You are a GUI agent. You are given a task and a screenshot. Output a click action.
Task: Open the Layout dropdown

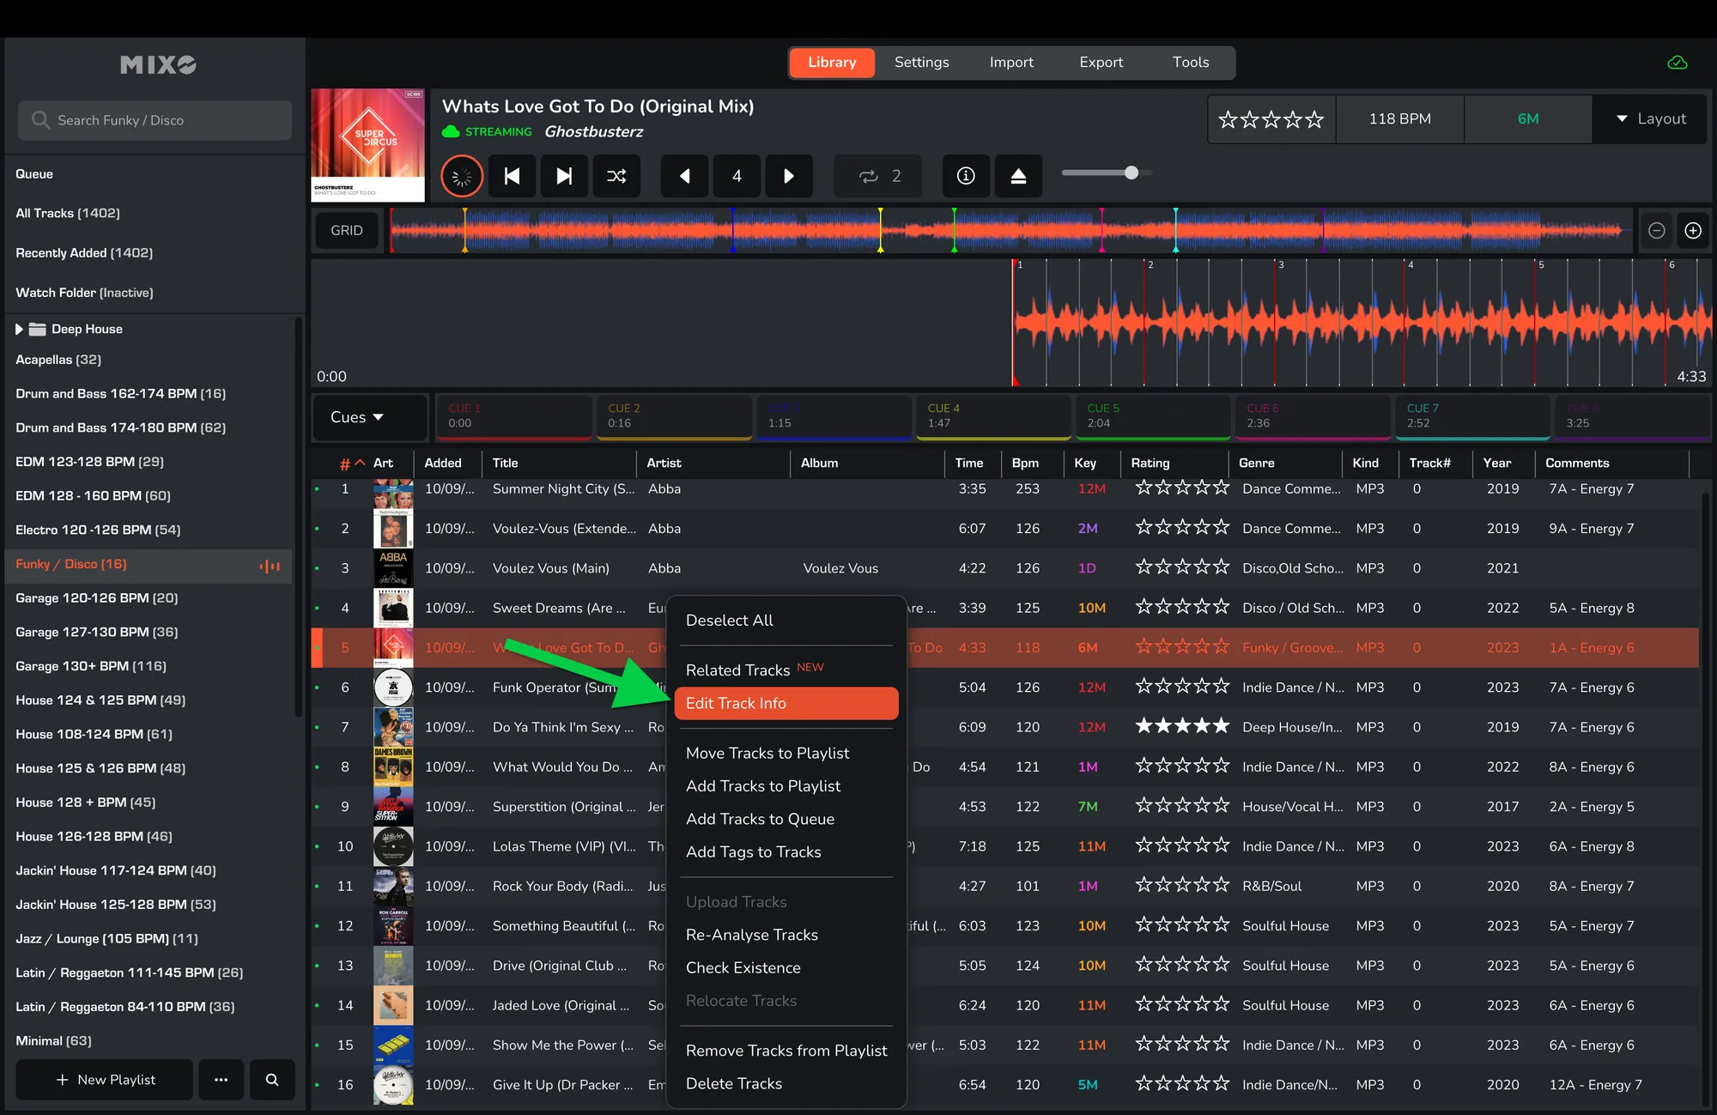(1650, 118)
